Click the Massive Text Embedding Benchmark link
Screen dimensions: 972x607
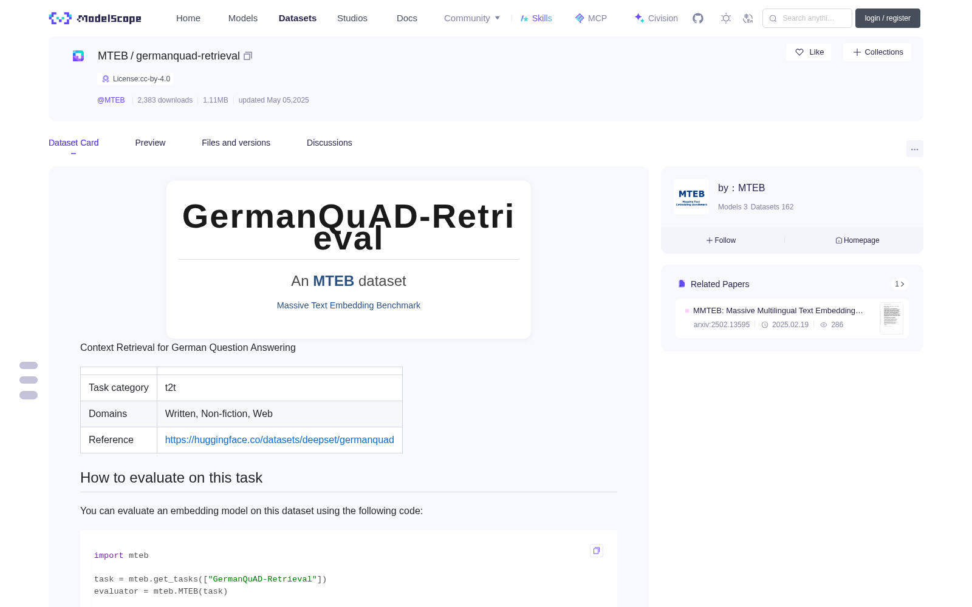coord(349,305)
